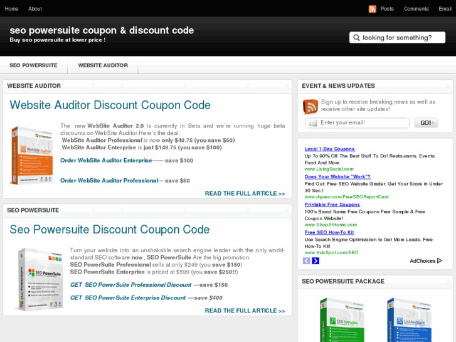Viewport: 456px width, 342px height.
Task: Read the full Seo Powersuite article
Action: (245, 311)
